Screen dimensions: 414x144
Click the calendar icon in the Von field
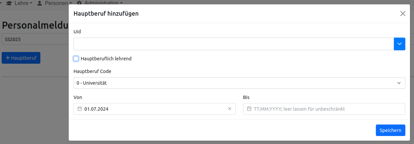tap(80, 109)
